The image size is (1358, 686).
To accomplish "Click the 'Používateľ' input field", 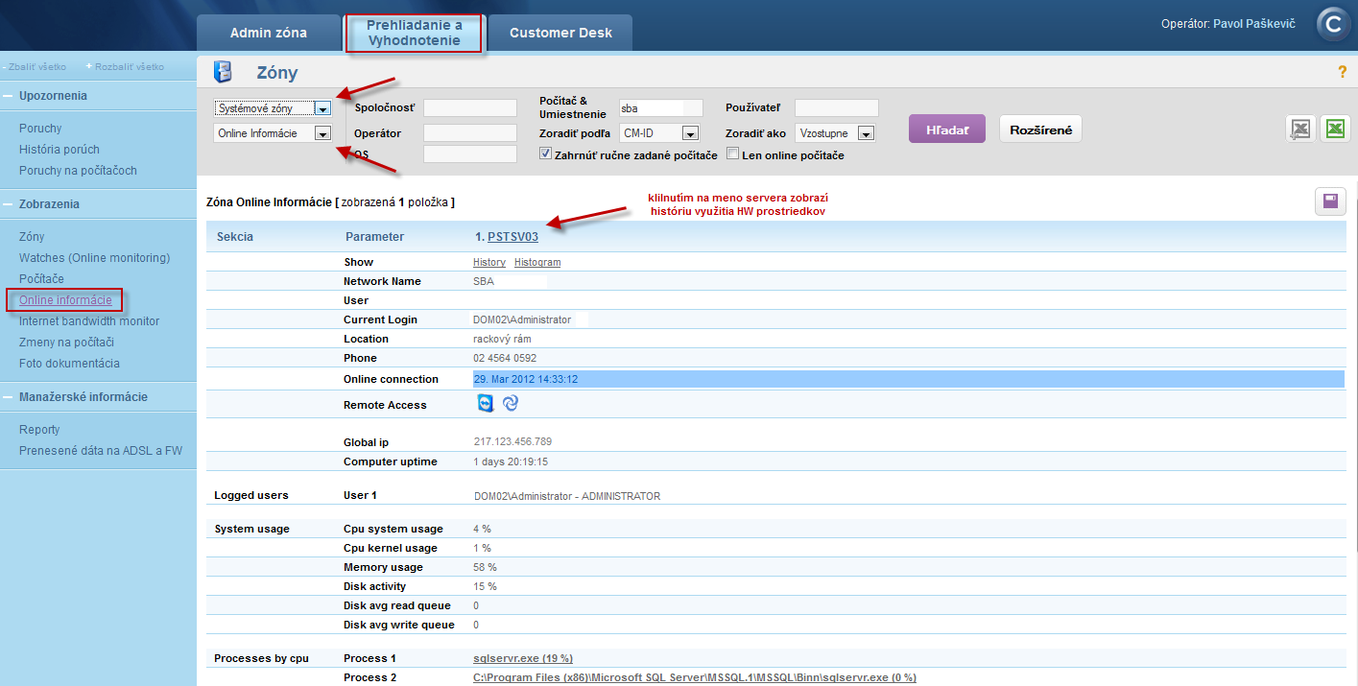I will 837,108.
